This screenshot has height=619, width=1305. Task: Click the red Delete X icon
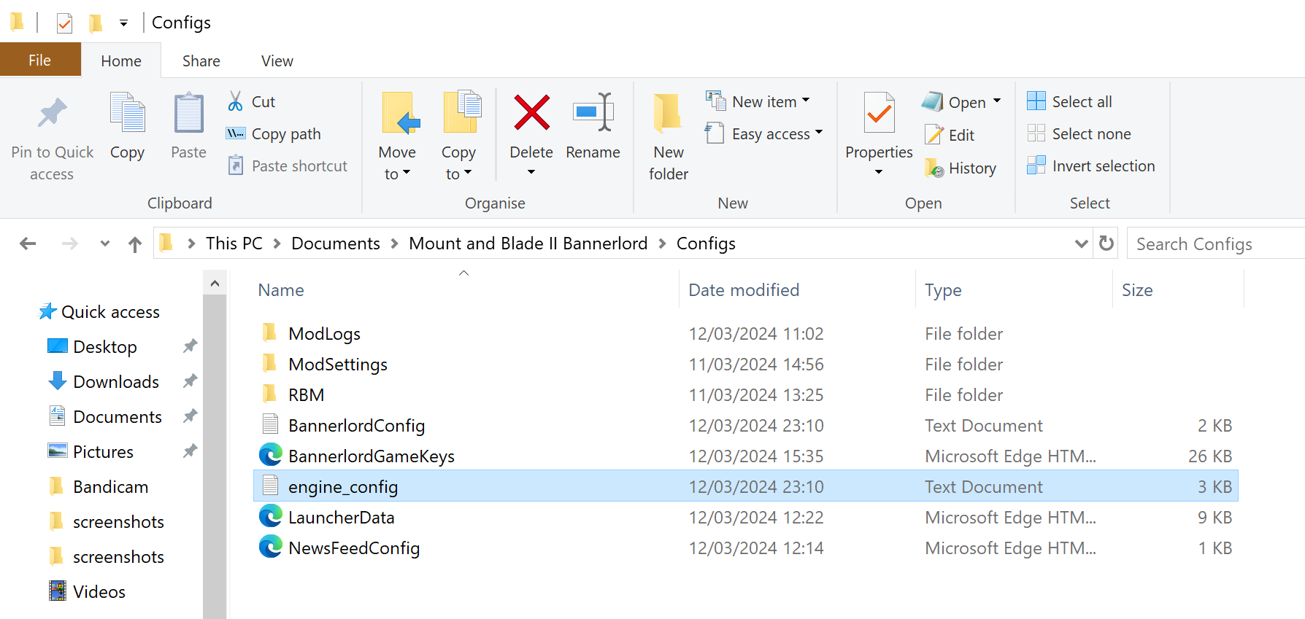coord(531,112)
